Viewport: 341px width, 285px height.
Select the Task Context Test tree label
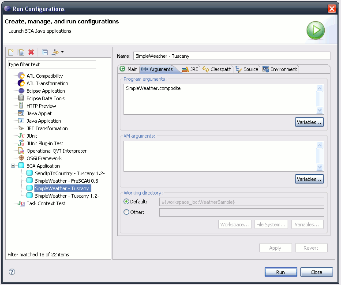46,203
